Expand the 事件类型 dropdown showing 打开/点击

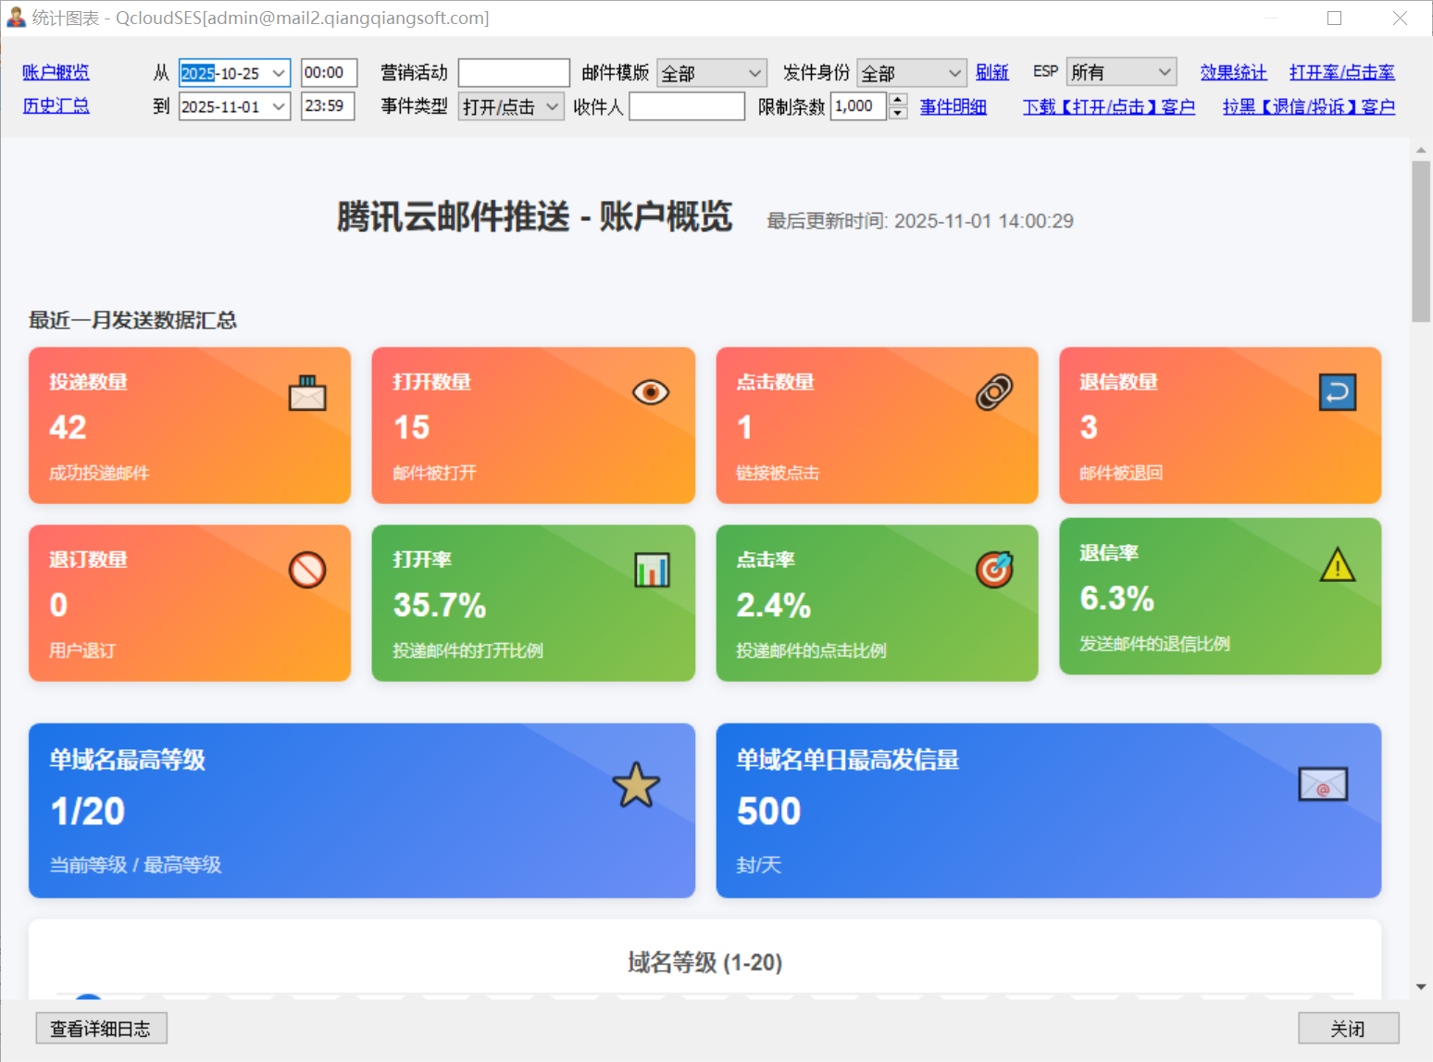click(510, 106)
